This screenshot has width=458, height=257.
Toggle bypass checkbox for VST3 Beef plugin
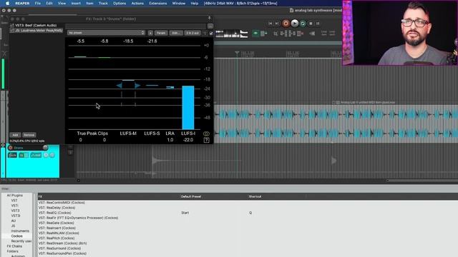coord(12,26)
